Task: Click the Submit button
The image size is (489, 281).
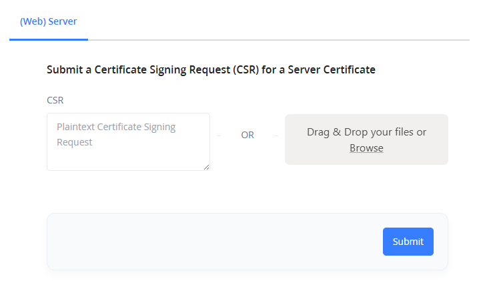Action: pos(408,242)
